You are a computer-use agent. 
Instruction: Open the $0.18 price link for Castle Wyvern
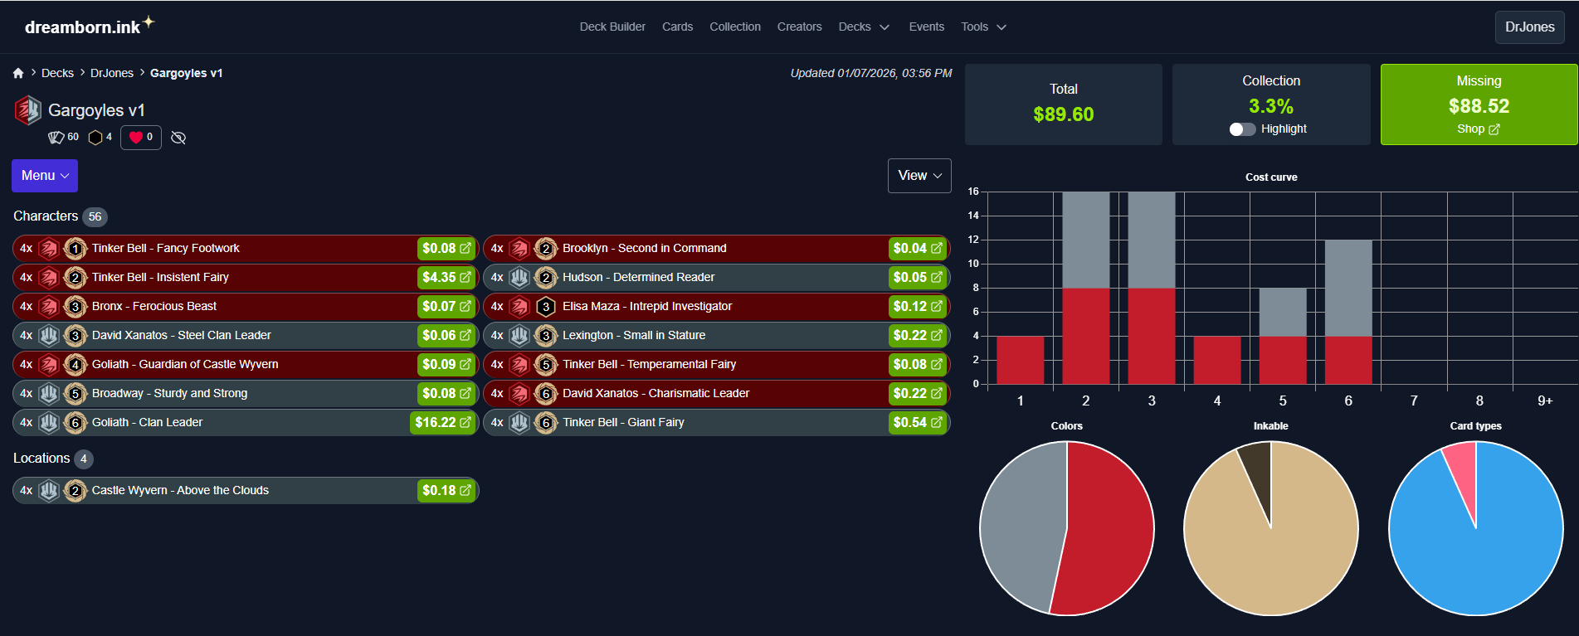pos(446,491)
